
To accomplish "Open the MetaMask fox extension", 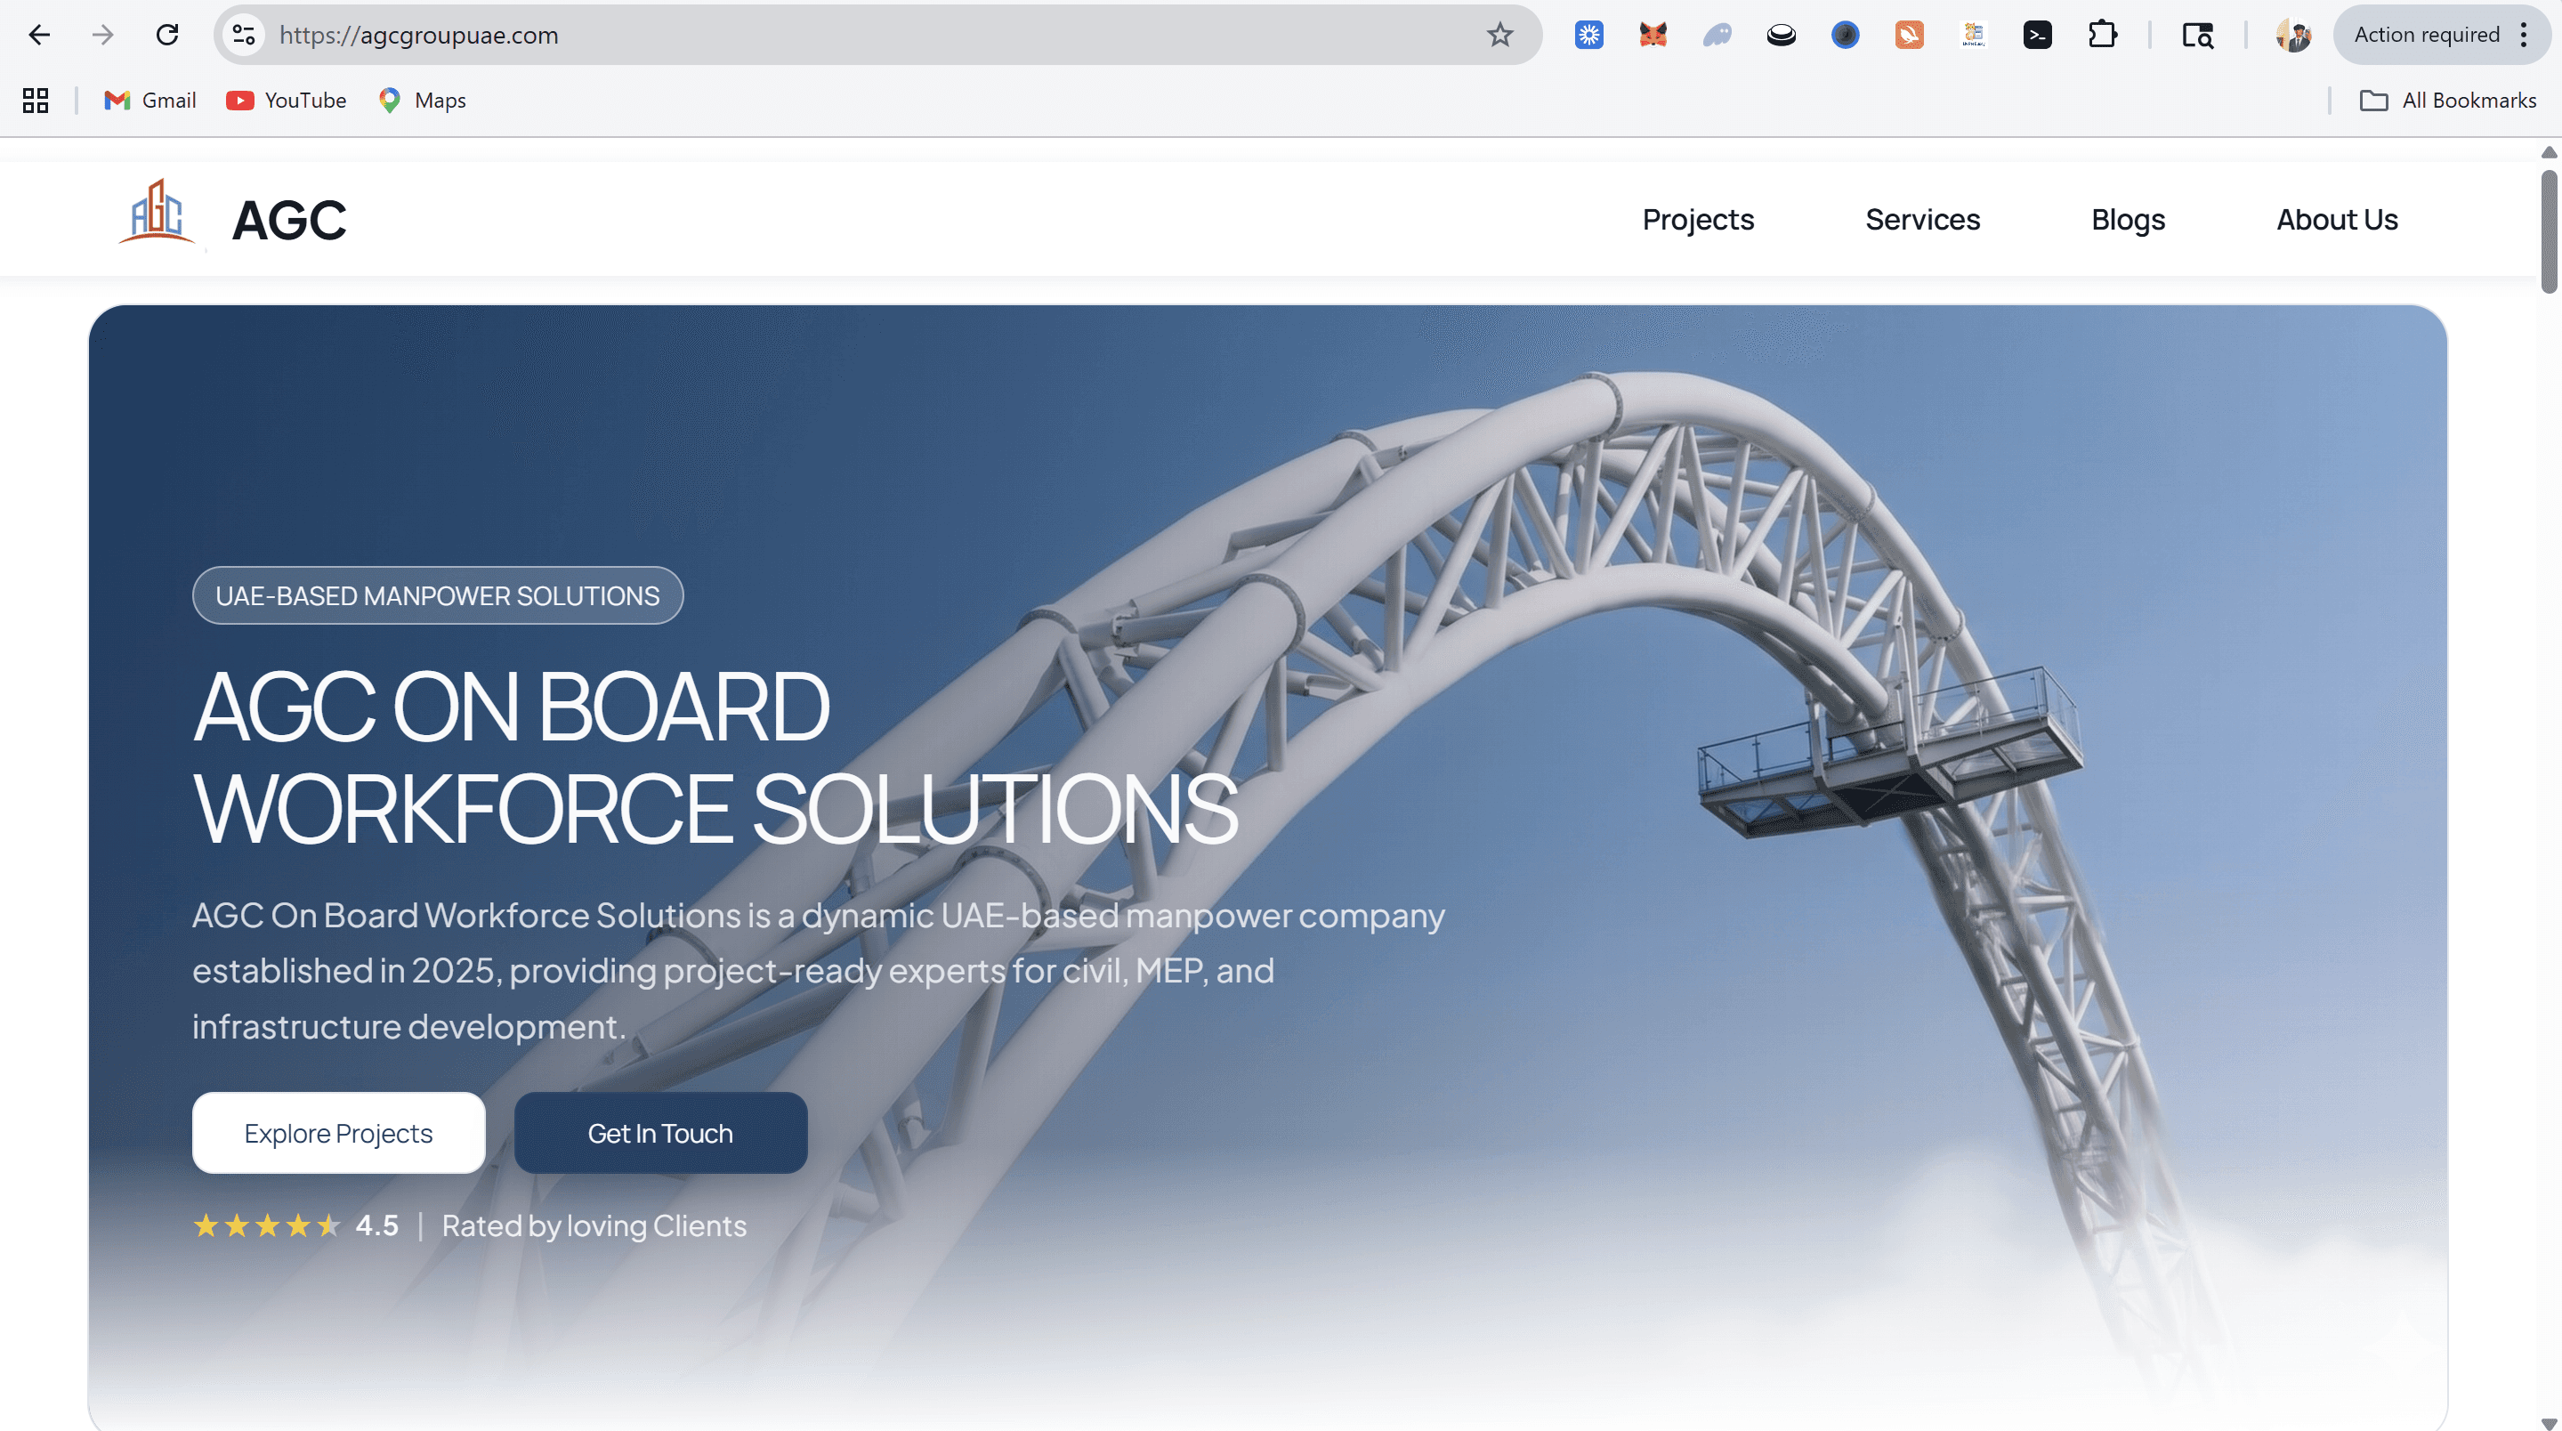I will pyautogui.click(x=1653, y=35).
